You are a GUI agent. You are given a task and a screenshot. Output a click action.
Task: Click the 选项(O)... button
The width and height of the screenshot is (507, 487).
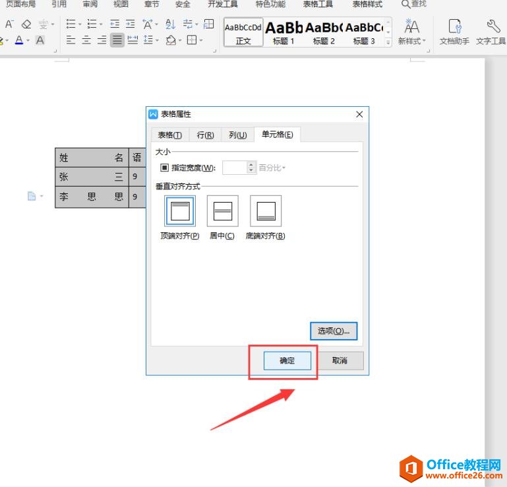pyautogui.click(x=334, y=331)
